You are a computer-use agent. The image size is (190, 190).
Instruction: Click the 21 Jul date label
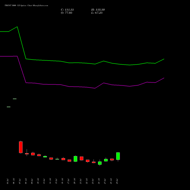pyautogui.click(x=81, y=181)
